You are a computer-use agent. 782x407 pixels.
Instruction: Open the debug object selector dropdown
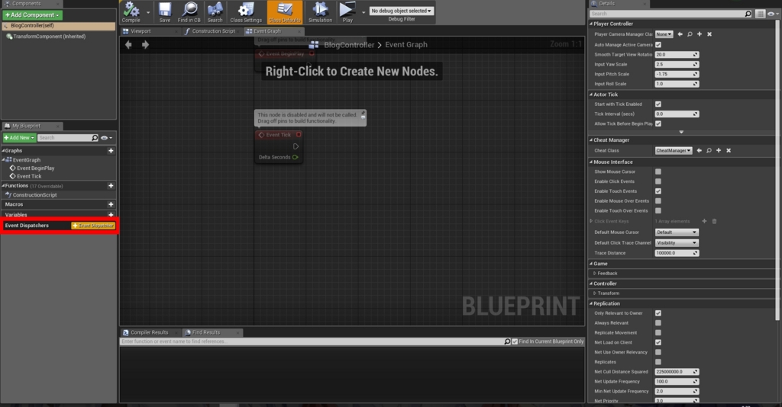pos(401,11)
